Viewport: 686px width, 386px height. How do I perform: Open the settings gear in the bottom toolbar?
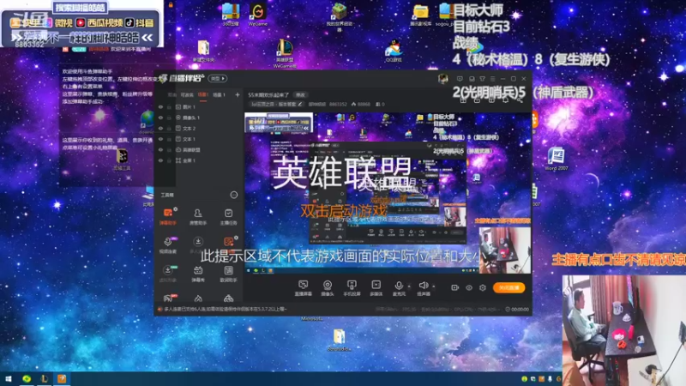(x=483, y=287)
